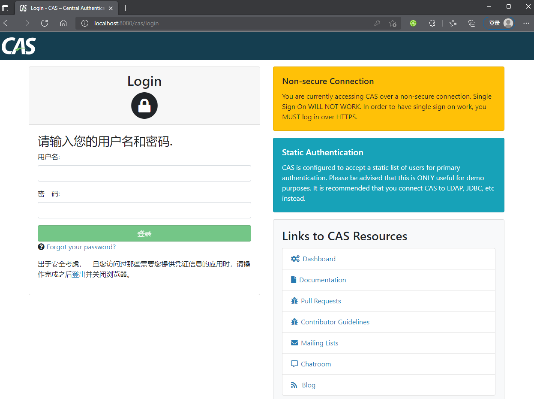Open the Forgot your password link
534x399 pixels.
click(81, 247)
